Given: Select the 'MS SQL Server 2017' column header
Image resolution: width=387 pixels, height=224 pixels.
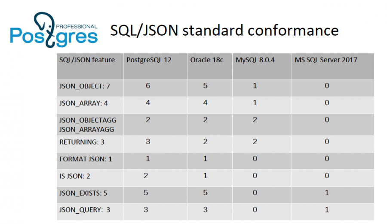Looking at the screenshot, I should click(326, 60).
